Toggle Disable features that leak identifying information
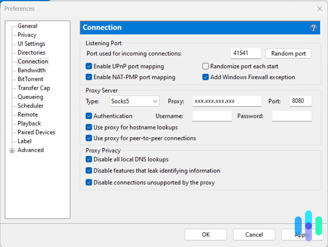The width and height of the screenshot is (328, 247). (89, 171)
